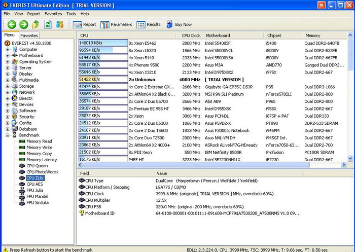Image resolution: width=355 pixels, height=252 pixels.
Task: Expand the Motherboard tree node
Action: coord(7,56)
